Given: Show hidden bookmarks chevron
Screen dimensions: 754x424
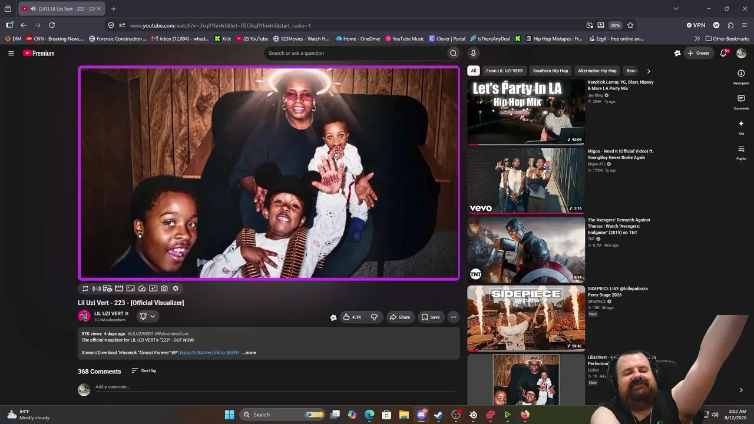Looking at the screenshot, I should pos(697,39).
